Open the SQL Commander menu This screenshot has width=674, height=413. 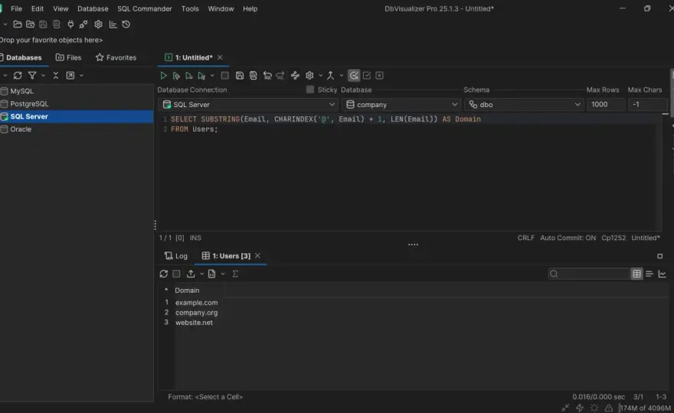[145, 8]
